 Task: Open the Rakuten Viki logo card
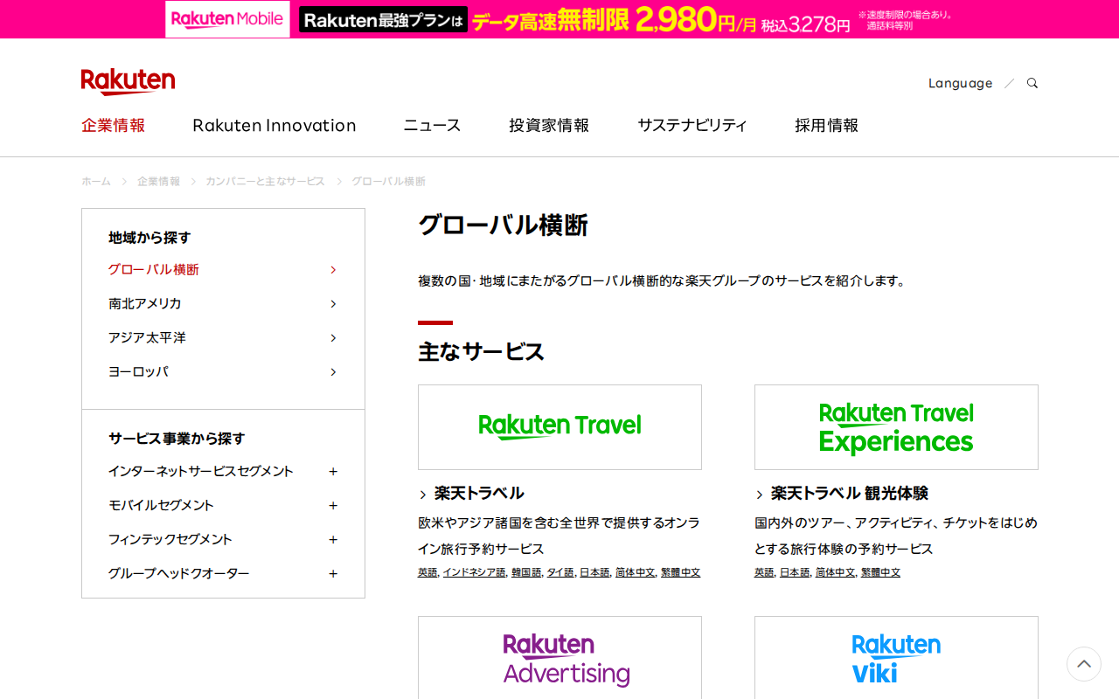896,657
